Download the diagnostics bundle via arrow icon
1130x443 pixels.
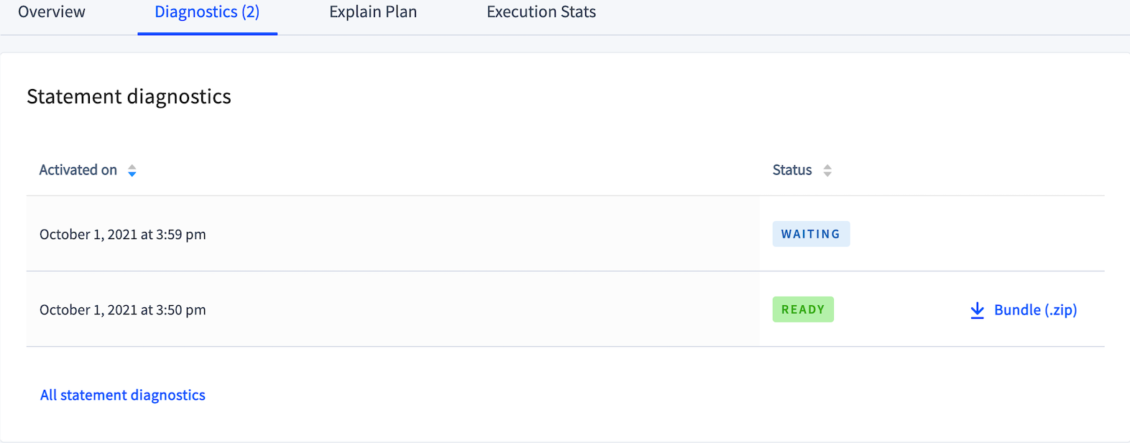pos(977,310)
